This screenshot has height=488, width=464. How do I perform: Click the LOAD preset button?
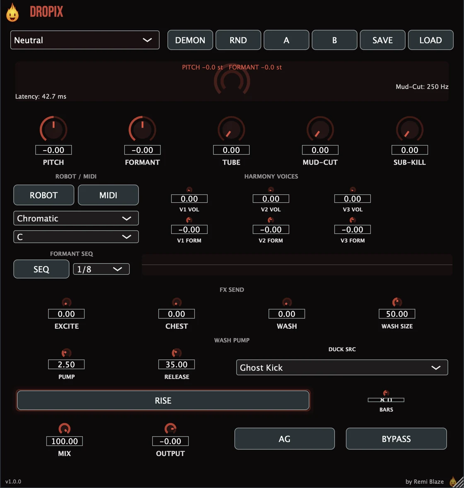pos(431,40)
